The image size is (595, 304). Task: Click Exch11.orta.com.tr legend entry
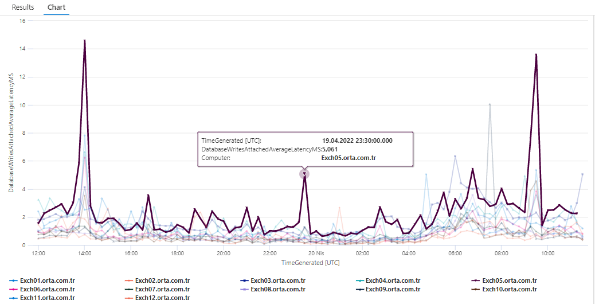[x=42, y=298]
